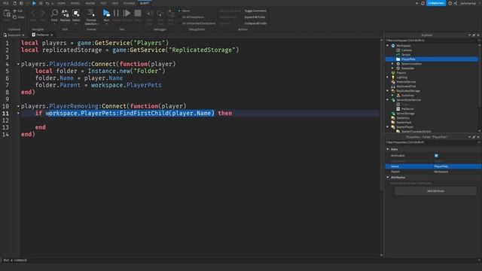Image resolution: width=482 pixels, height=271 pixels.
Task: Expand the Baseplate tree node
Action: [x=392, y=69]
